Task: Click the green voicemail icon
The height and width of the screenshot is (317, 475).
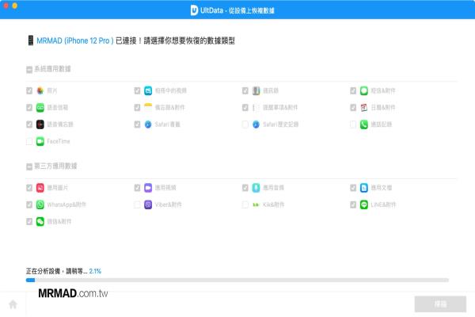Action: tap(40, 108)
